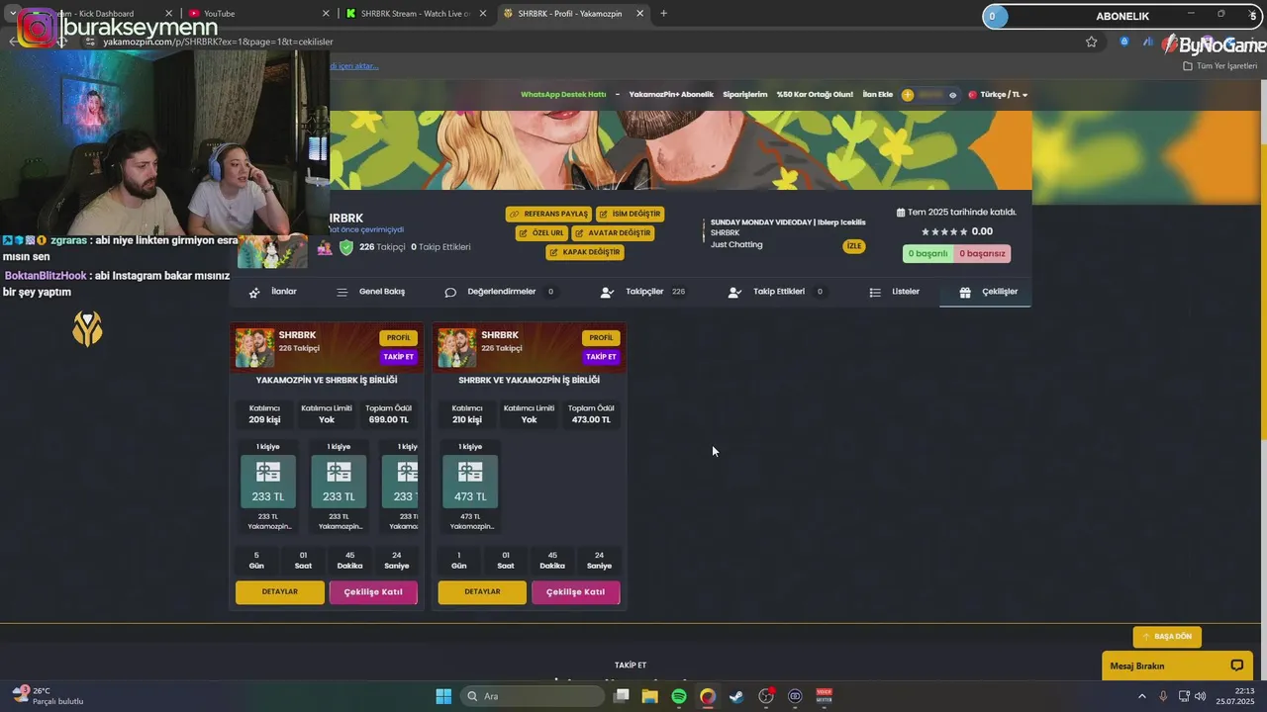Open Spotify from the taskbar

(679, 696)
